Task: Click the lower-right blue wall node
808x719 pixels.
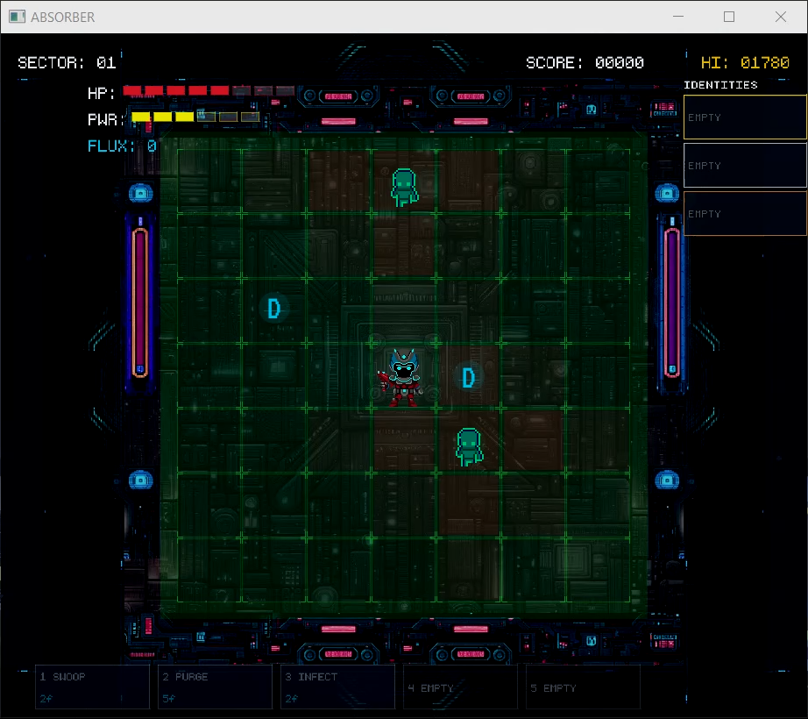Action: 667,481
